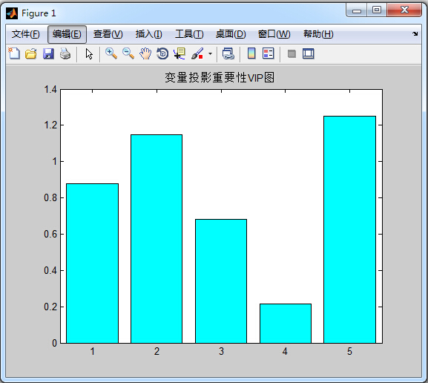
Task: Activate the Pan hand tool
Action: (x=145, y=53)
